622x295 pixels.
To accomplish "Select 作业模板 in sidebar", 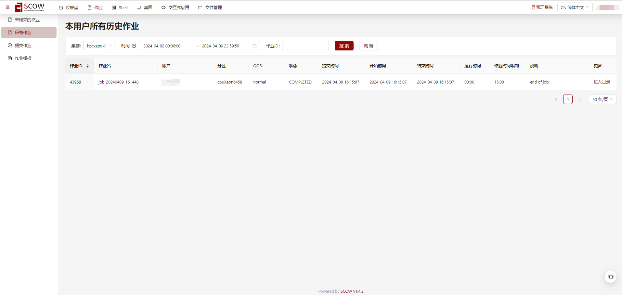I will [x=29, y=58].
